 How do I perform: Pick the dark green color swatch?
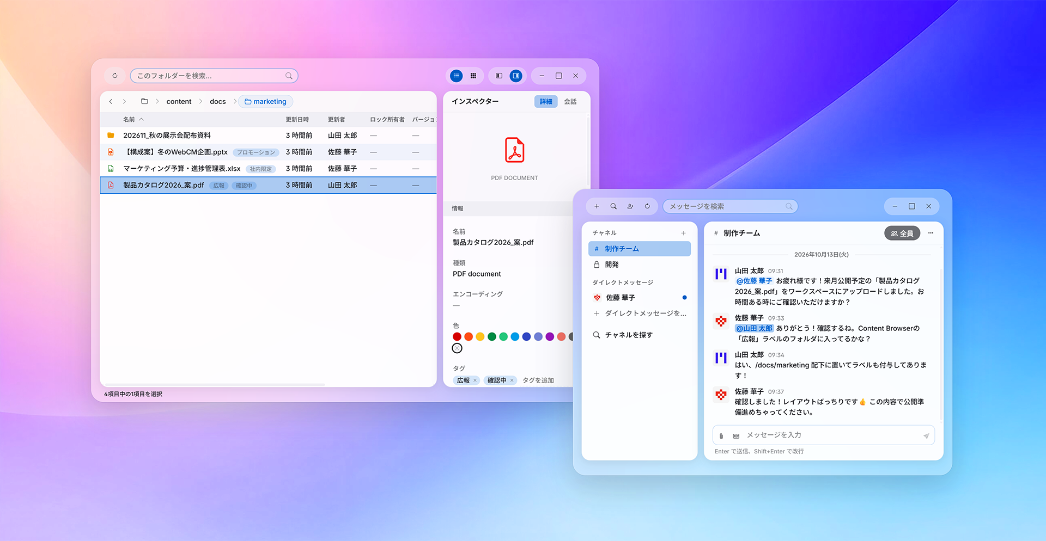[492, 337]
